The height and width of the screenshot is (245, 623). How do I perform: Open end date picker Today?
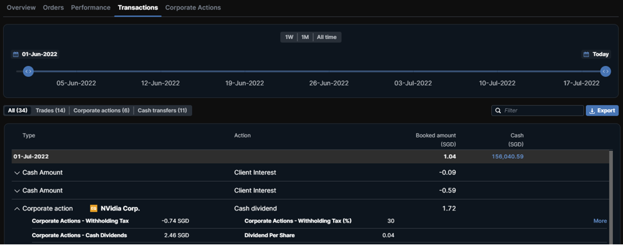[x=596, y=54]
